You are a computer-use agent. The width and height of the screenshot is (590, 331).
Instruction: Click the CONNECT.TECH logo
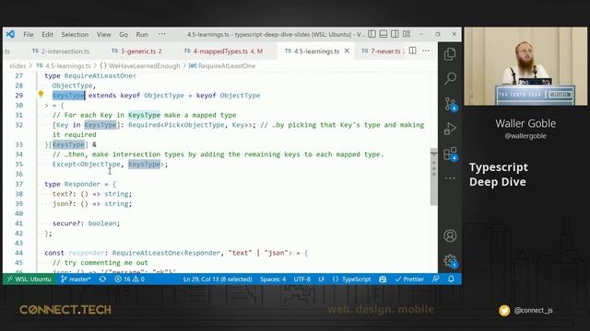tap(65, 310)
